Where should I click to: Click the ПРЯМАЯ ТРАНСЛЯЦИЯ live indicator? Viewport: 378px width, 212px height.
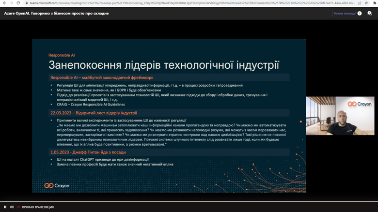coord(35,207)
